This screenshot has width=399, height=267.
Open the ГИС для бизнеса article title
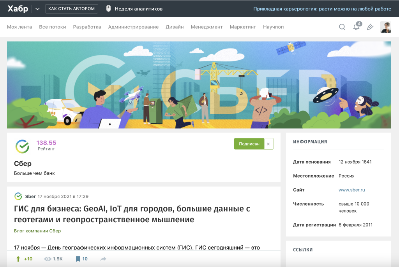132,214
